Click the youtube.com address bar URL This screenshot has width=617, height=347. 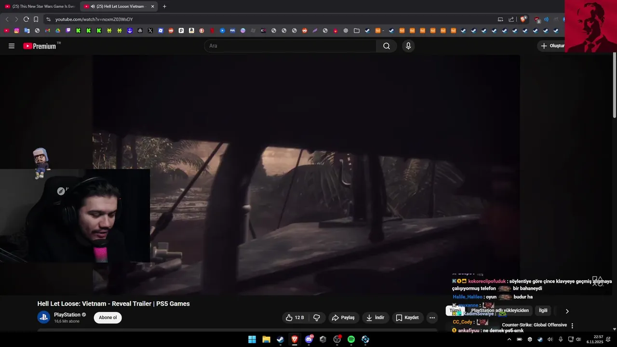click(x=94, y=19)
